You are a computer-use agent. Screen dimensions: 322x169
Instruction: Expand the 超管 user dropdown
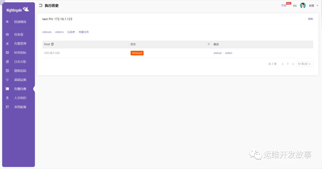(x=314, y=6)
